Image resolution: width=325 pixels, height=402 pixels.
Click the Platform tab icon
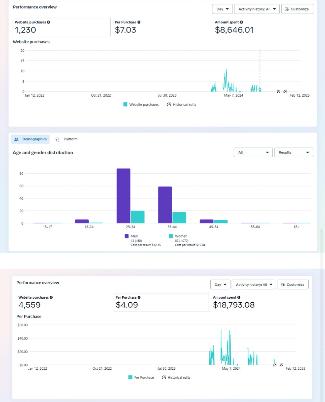pyautogui.click(x=57, y=139)
